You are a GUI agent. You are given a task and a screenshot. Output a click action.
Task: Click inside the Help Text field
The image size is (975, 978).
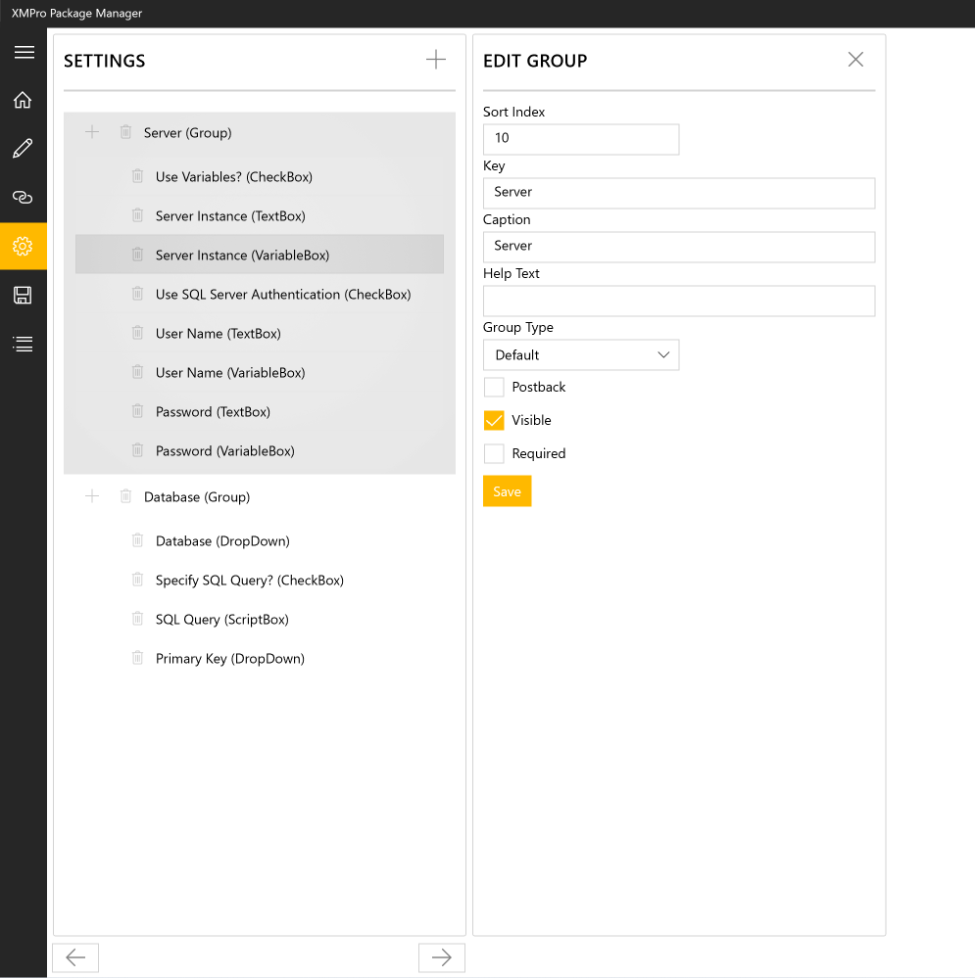[x=678, y=301]
